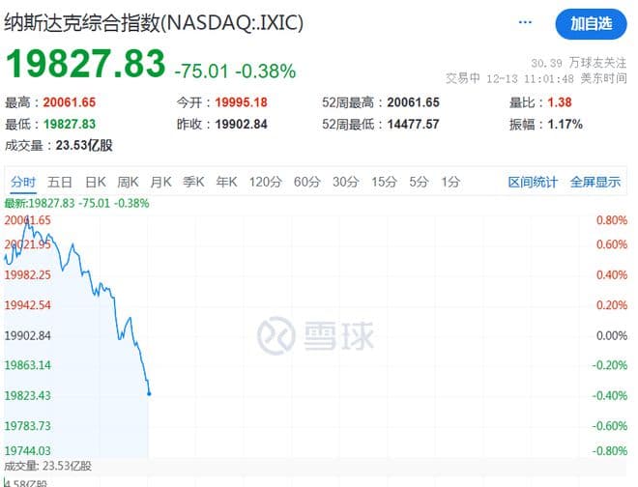Select the 分时 intraday tab
The image size is (638, 487).
(x=23, y=182)
